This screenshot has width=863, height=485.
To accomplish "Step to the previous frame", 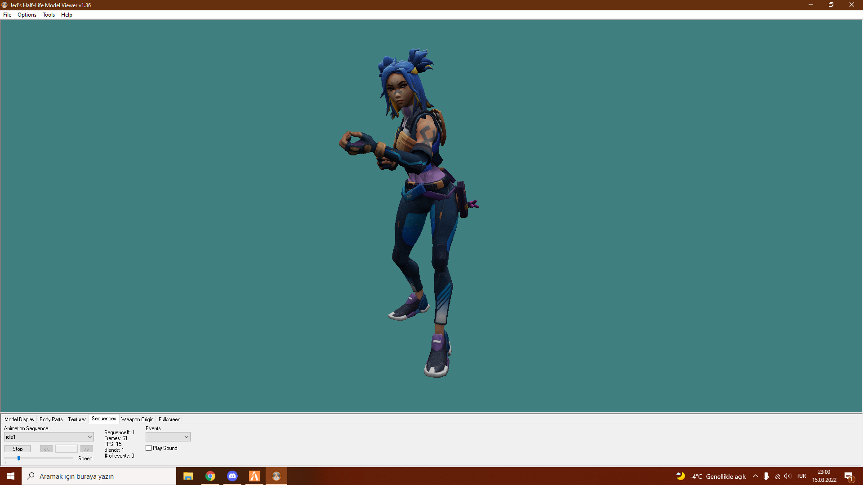I will point(46,449).
